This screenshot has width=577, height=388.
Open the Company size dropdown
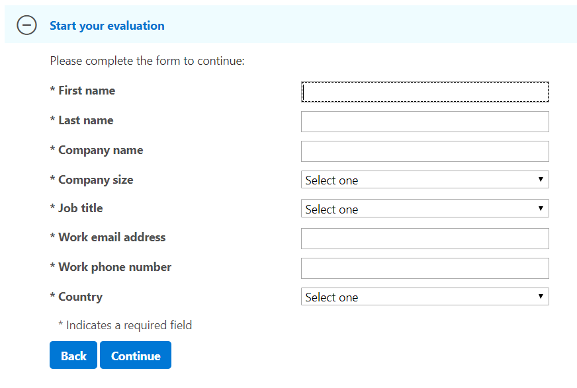click(x=425, y=180)
